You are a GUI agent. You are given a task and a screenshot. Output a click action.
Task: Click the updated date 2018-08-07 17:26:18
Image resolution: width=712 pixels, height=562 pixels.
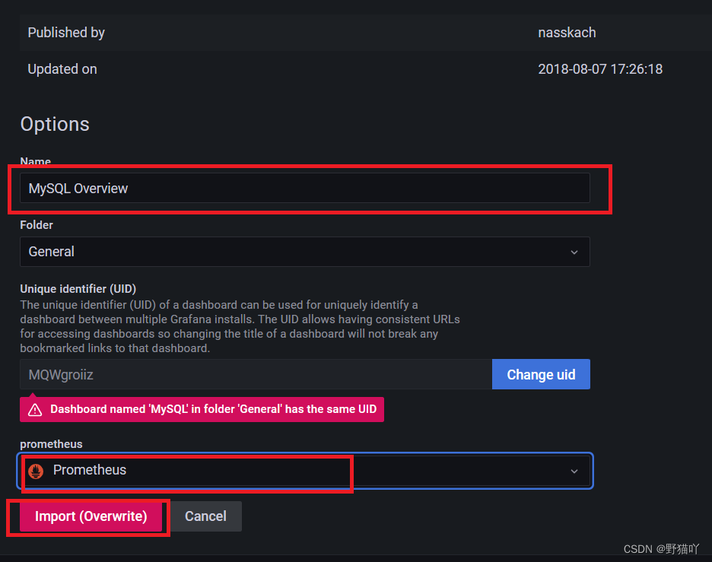tap(600, 69)
